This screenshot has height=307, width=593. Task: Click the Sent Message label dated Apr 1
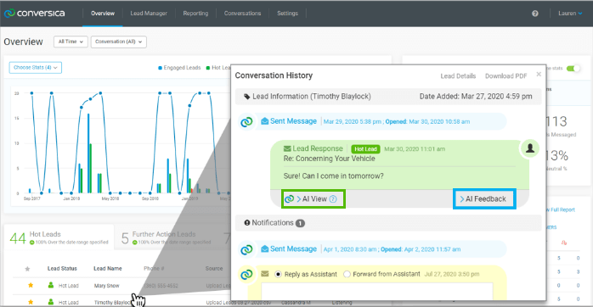293,248
